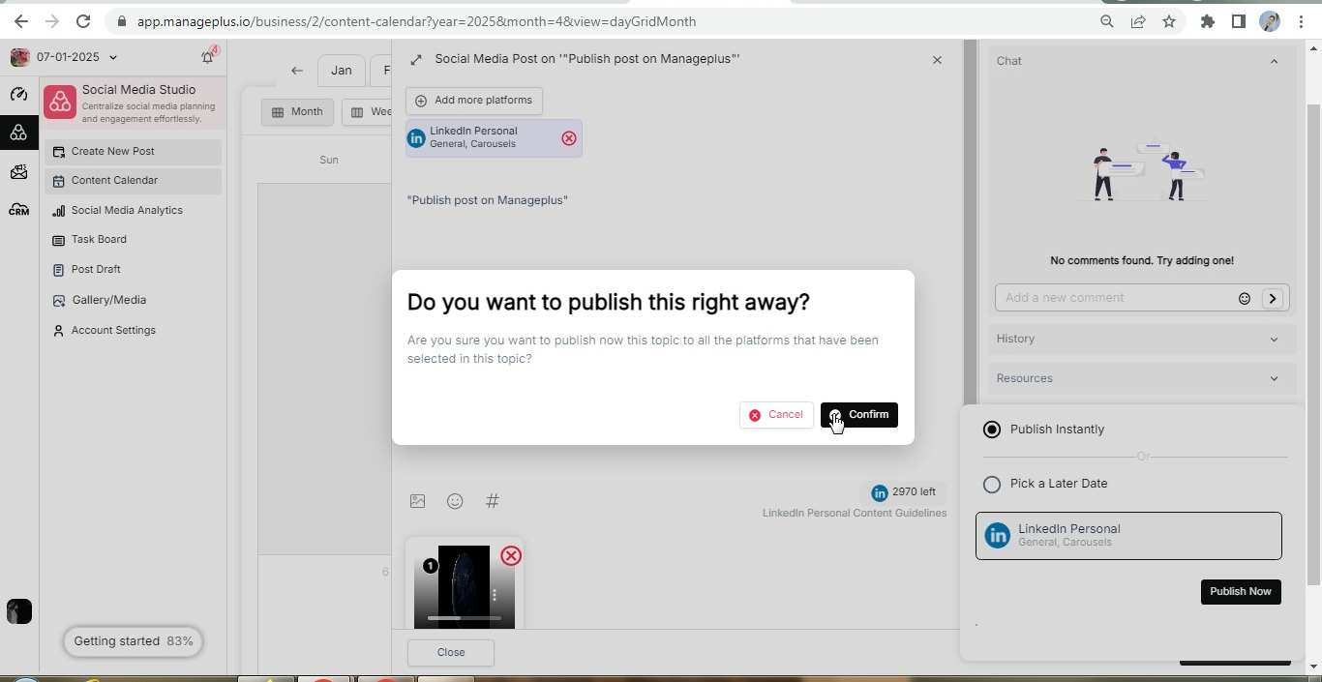Insert an image using the media icon
Viewport: 1322px width, 682px height.
(417, 501)
